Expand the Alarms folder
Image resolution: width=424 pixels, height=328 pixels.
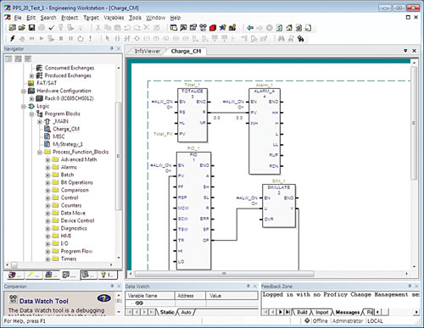[47, 167]
